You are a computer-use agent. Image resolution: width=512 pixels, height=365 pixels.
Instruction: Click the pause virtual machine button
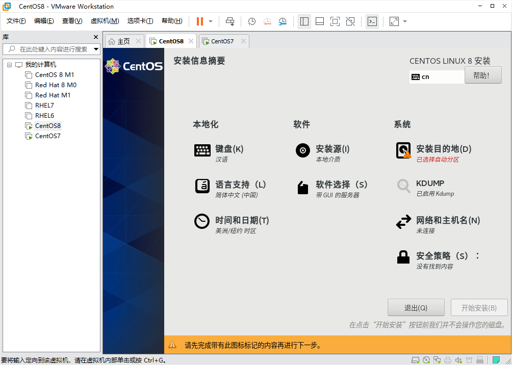199,21
